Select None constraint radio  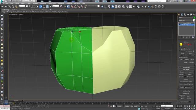tap(180, 97)
